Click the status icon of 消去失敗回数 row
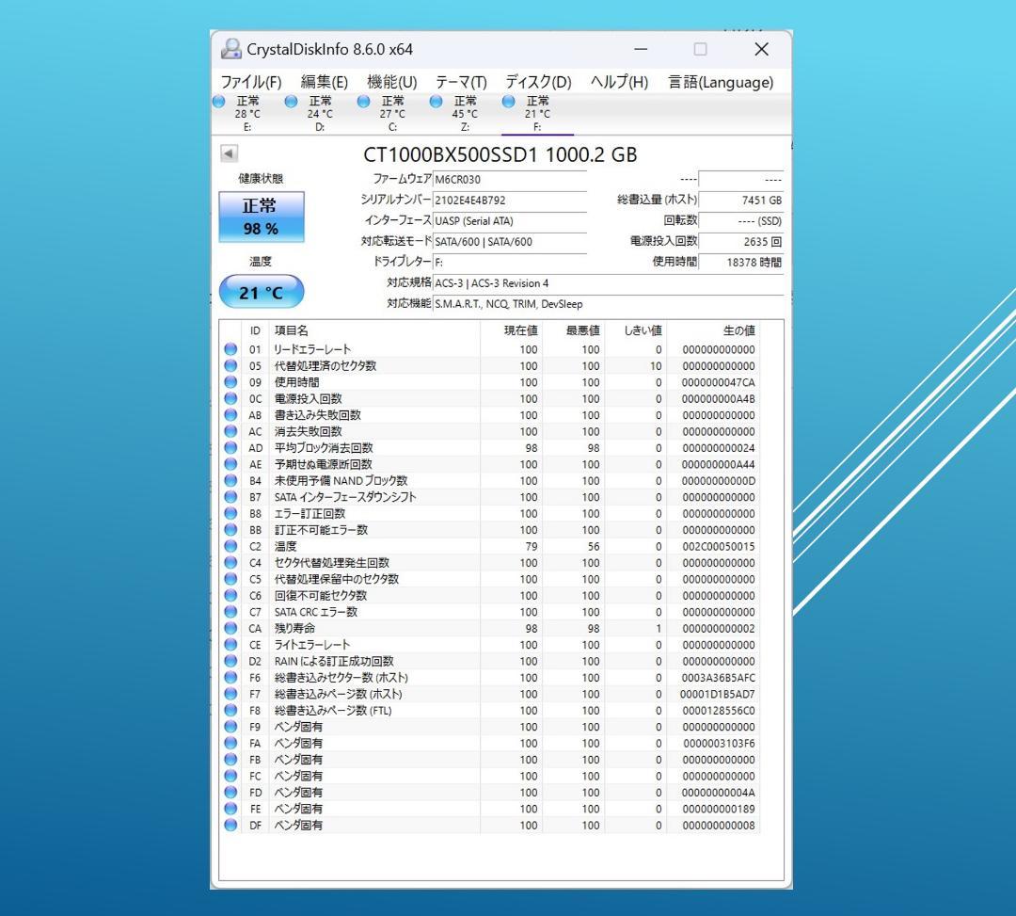The height and width of the screenshot is (916, 1016). [230, 431]
